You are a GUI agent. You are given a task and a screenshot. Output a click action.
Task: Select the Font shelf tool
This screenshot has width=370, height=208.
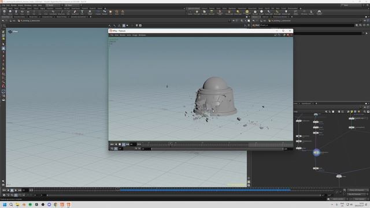point(82,12)
